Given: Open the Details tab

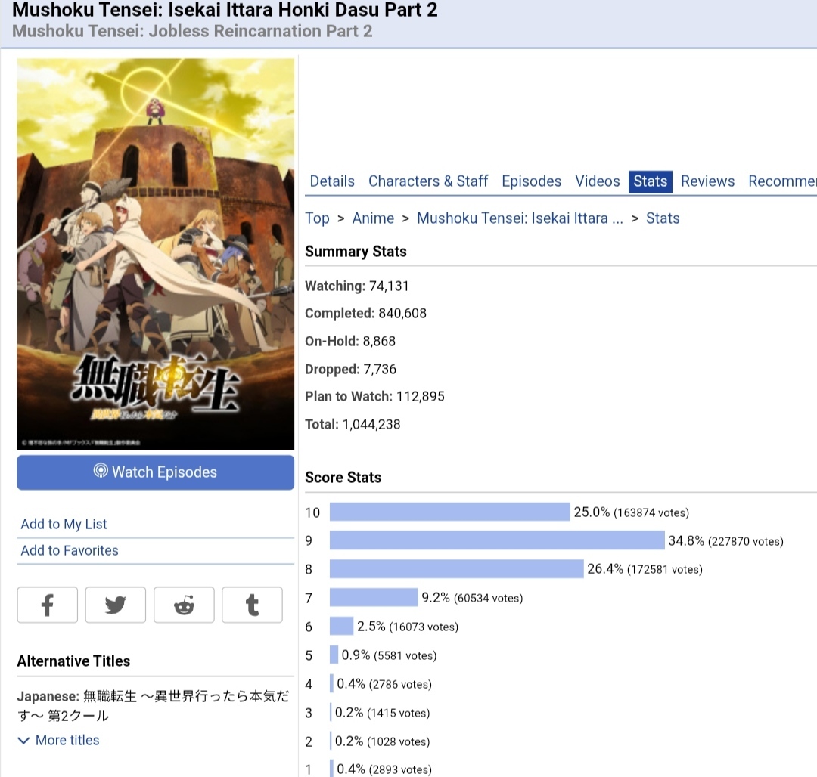Looking at the screenshot, I should click(x=332, y=181).
